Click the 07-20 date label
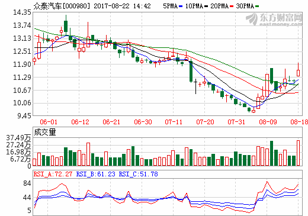 205,122
